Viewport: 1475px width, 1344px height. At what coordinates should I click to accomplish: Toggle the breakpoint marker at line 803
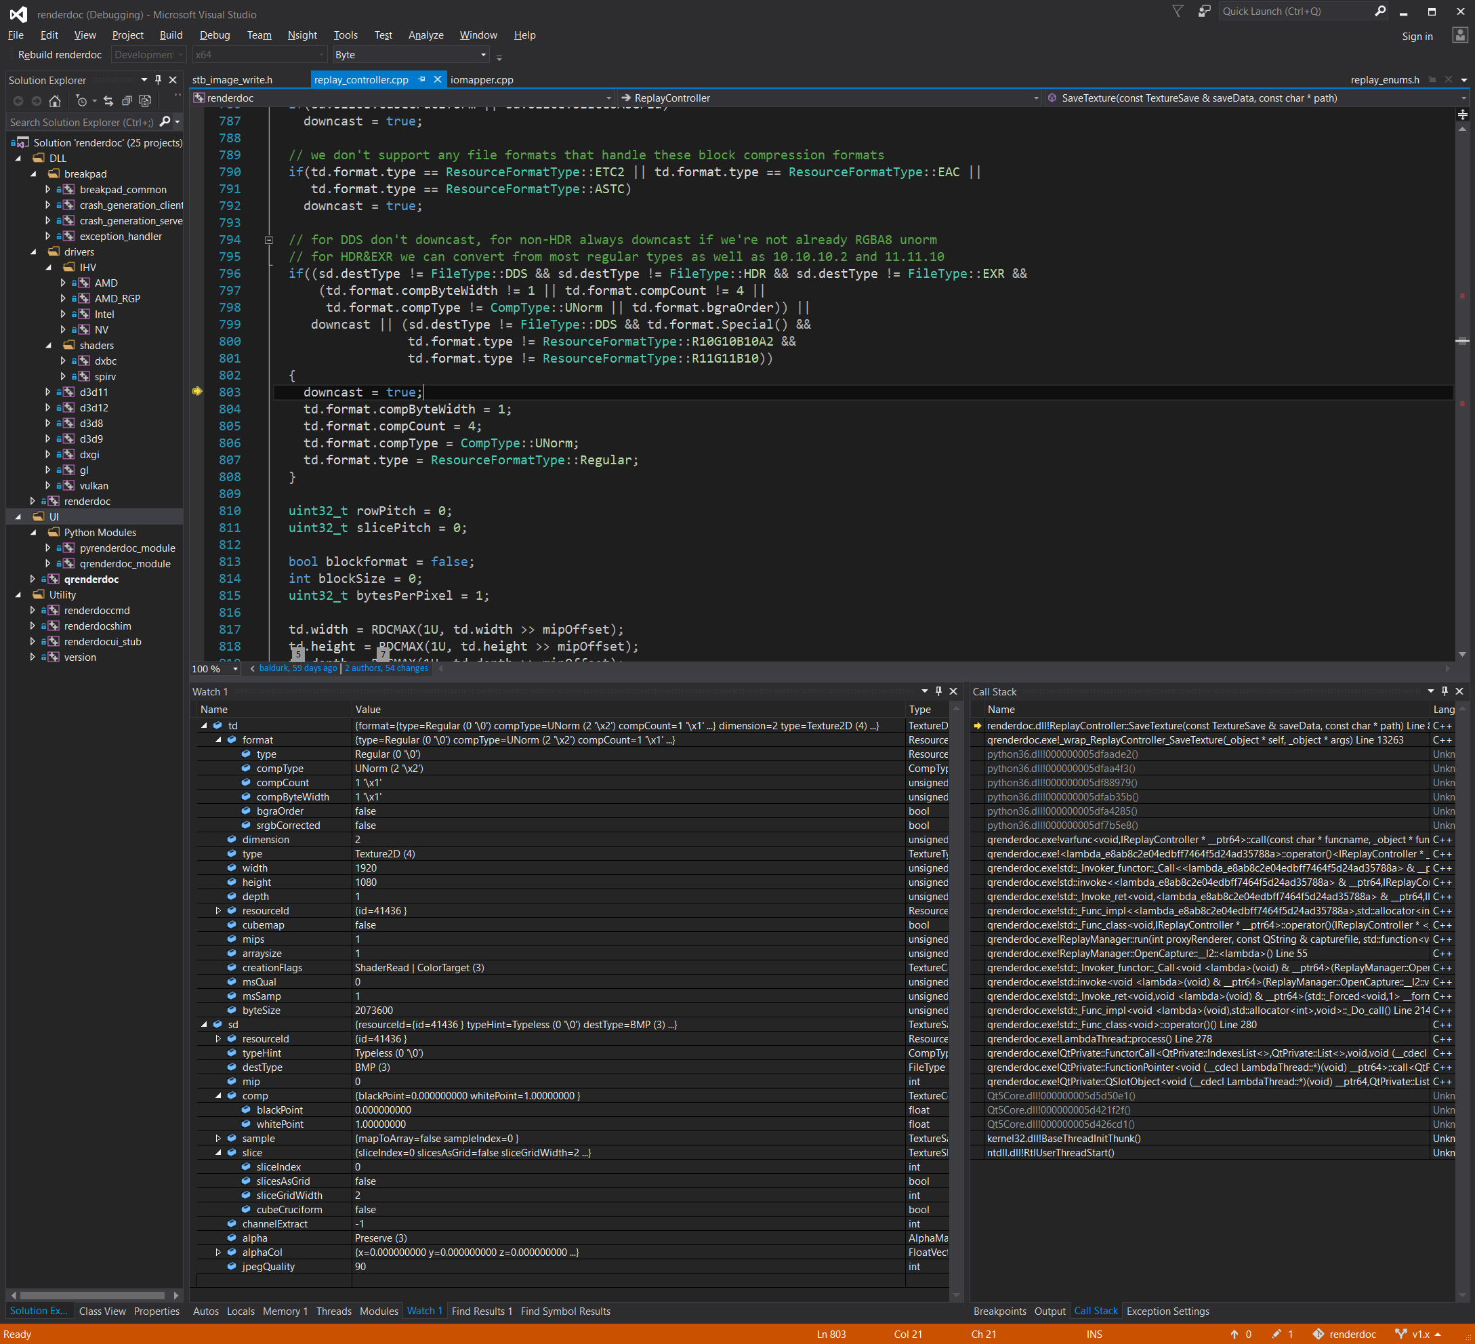(196, 392)
